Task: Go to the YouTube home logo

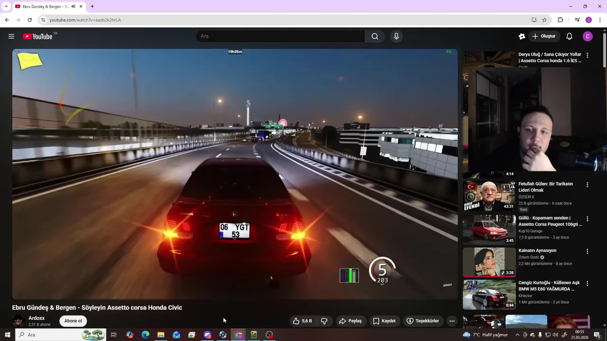Action: tap(37, 36)
